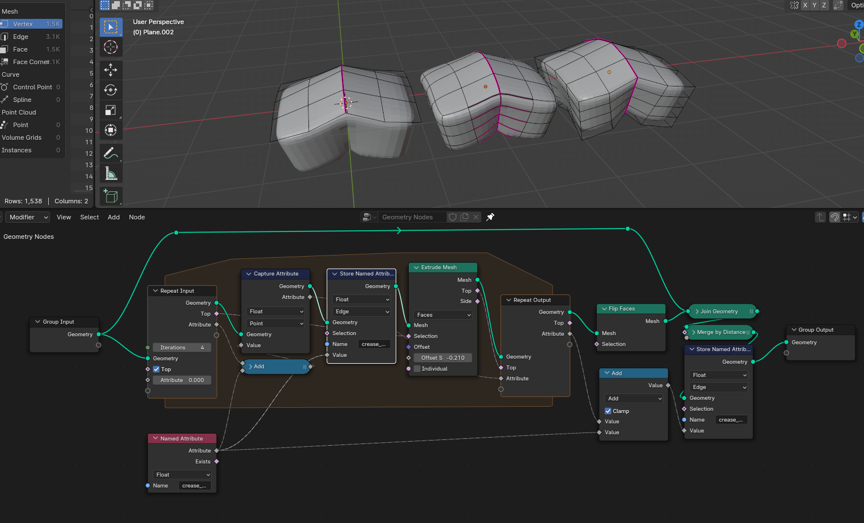Open the Select menu in node editor
The width and height of the screenshot is (864, 523).
coord(89,217)
